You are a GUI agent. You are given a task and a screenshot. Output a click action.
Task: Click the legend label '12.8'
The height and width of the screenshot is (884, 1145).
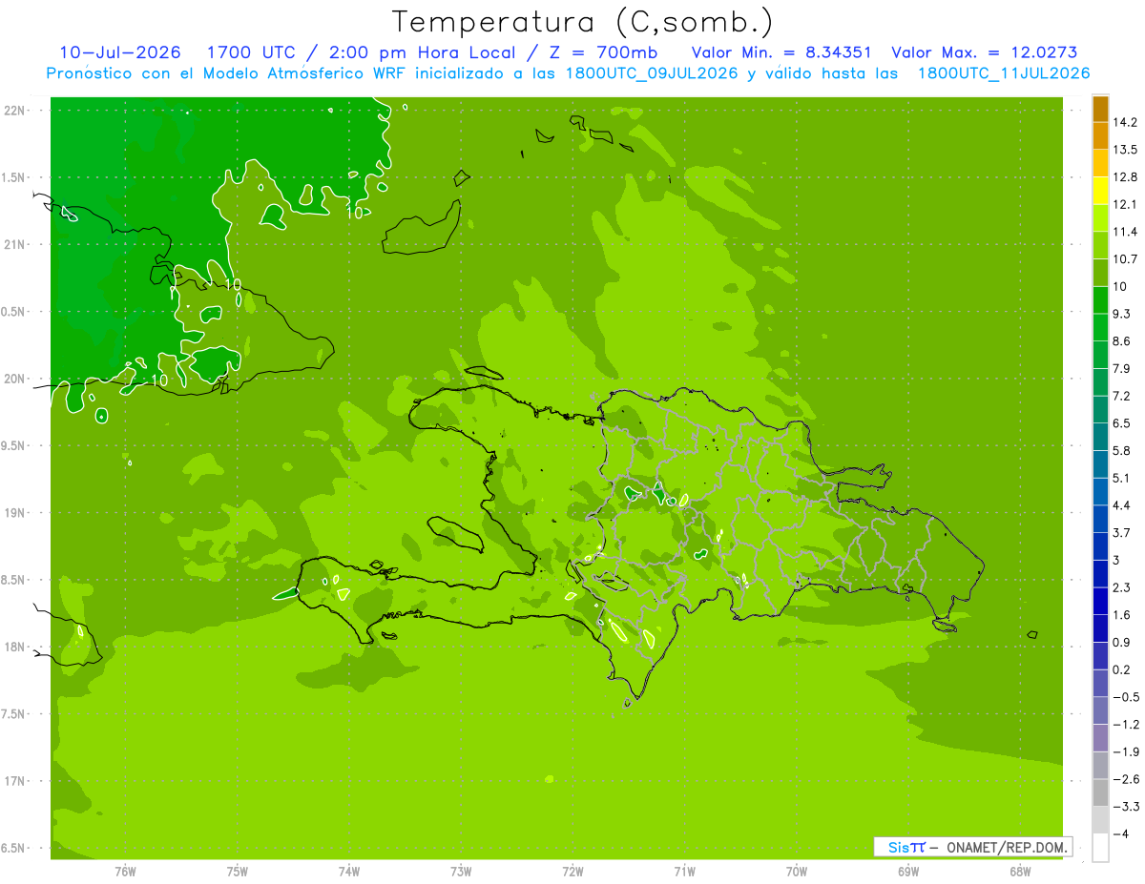point(1125,177)
